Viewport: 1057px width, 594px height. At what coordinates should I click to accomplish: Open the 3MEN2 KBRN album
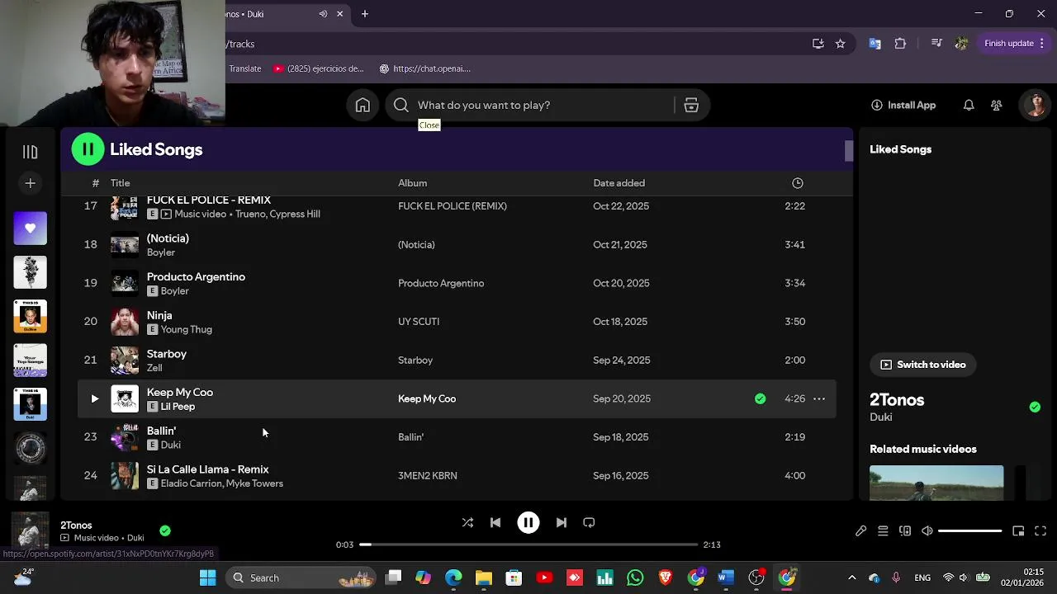click(428, 476)
